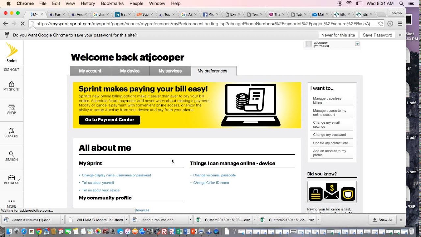This screenshot has width=421, height=237.
Task: Open the People menu
Action: coord(136,3)
